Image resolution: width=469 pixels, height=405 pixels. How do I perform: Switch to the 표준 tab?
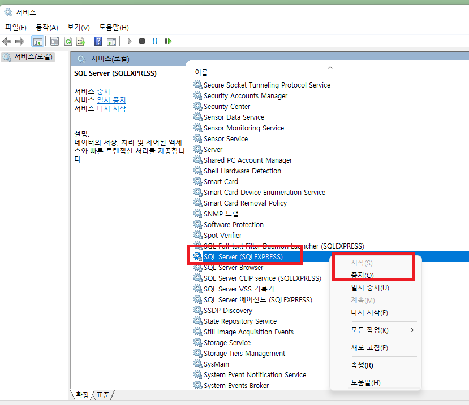click(x=103, y=395)
